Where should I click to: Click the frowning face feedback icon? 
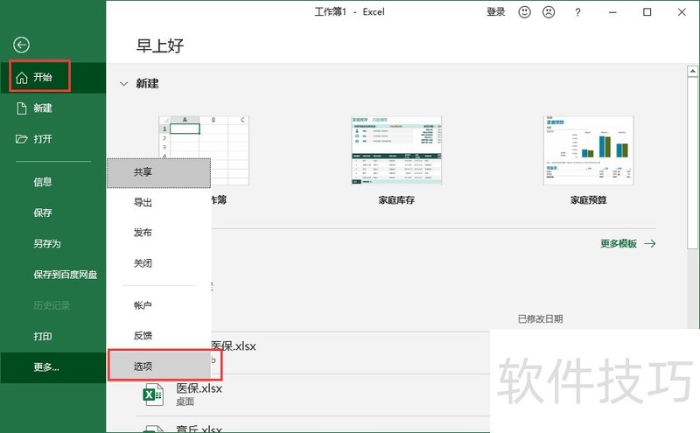coord(549,12)
